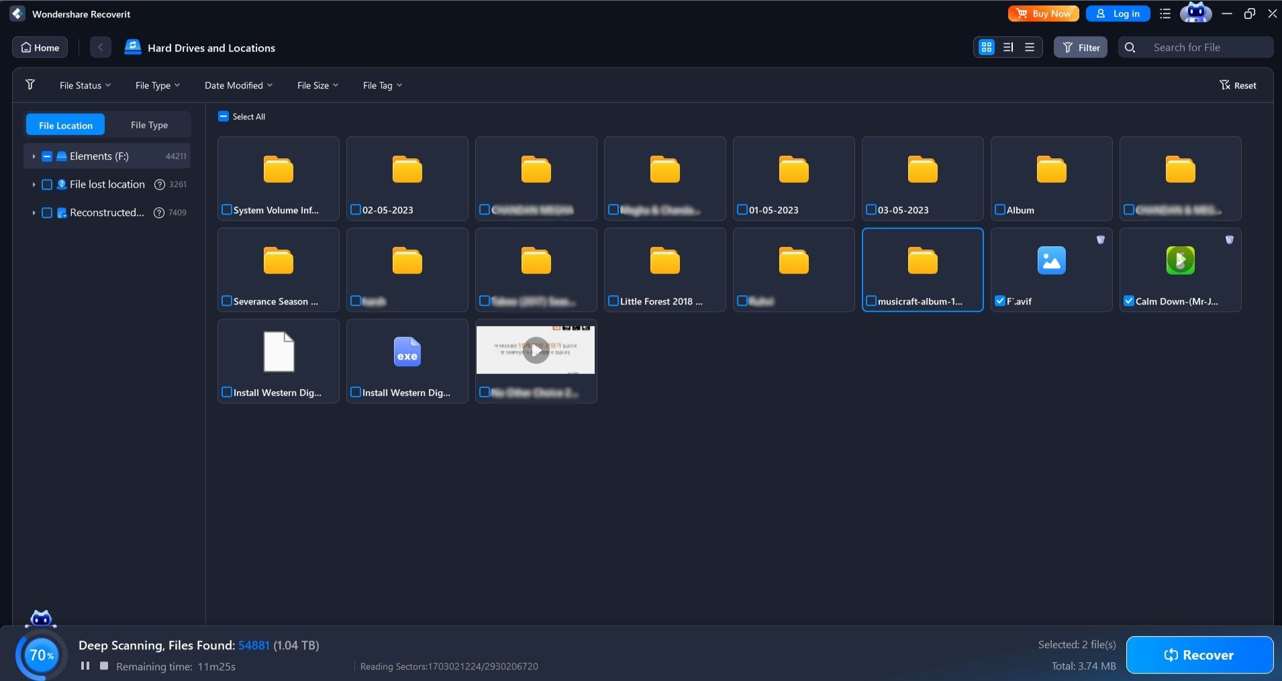The image size is (1282, 681).
Task: Open the File Size filter dropdown
Action: click(317, 85)
